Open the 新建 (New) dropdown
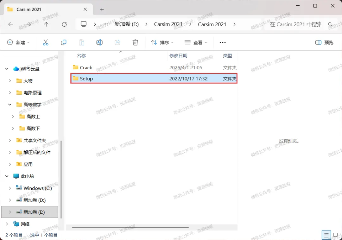This screenshot has width=342, height=240. (18, 42)
